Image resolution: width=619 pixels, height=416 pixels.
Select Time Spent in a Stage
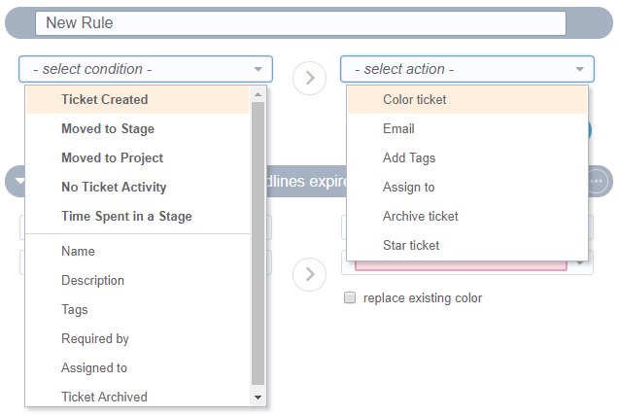click(x=126, y=216)
